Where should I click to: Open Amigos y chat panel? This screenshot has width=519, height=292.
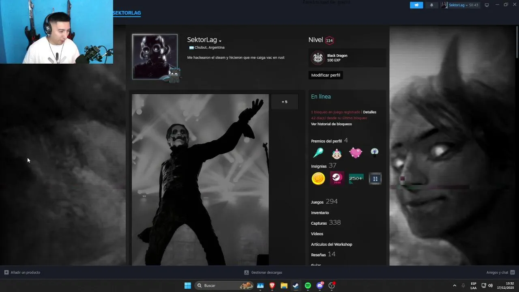point(501,273)
